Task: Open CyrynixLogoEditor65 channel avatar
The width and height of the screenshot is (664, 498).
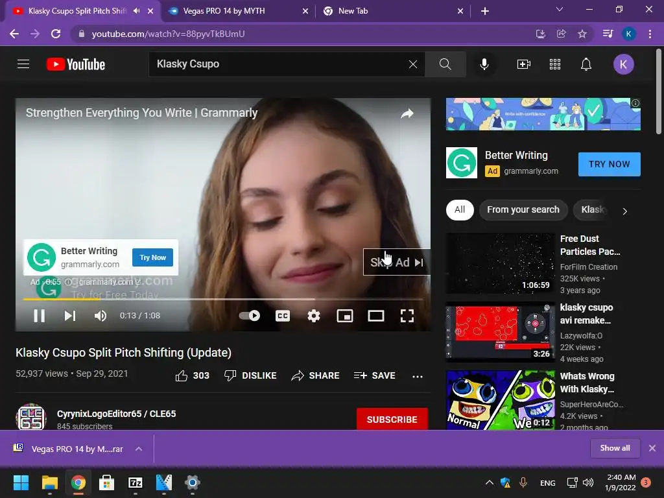Action: [31, 417]
